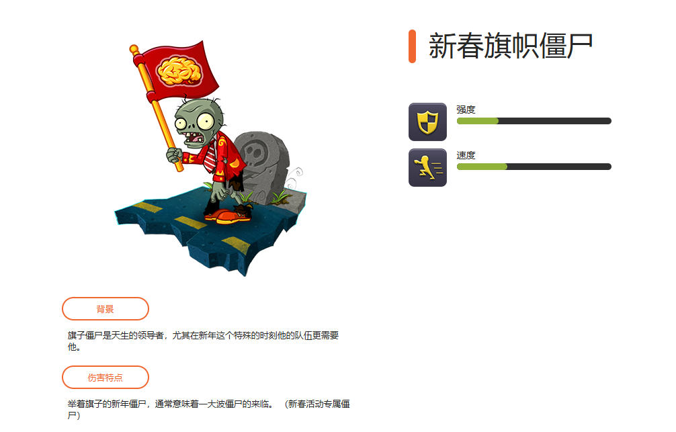Click the orange bar beside the title
The width and height of the screenshot is (676, 432).
[x=412, y=46]
